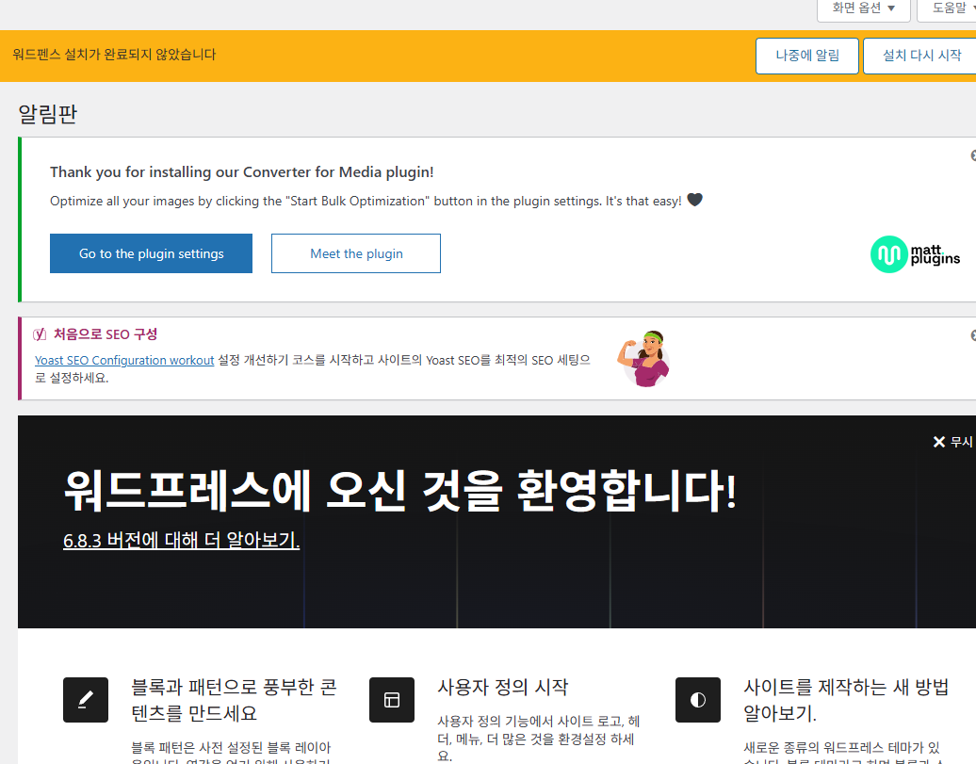Viewport: 976px width, 764px height.
Task: Dismiss the welcome panel with 무시
Action: click(x=953, y=442)
